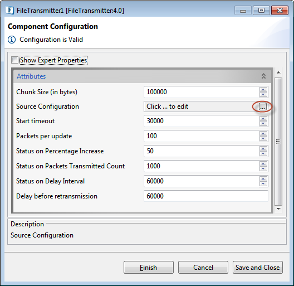Click scrollbar up arrow in Attributes panel
Image resolution: width=294 pixels, height=286 pixels.
coord(278,72)
